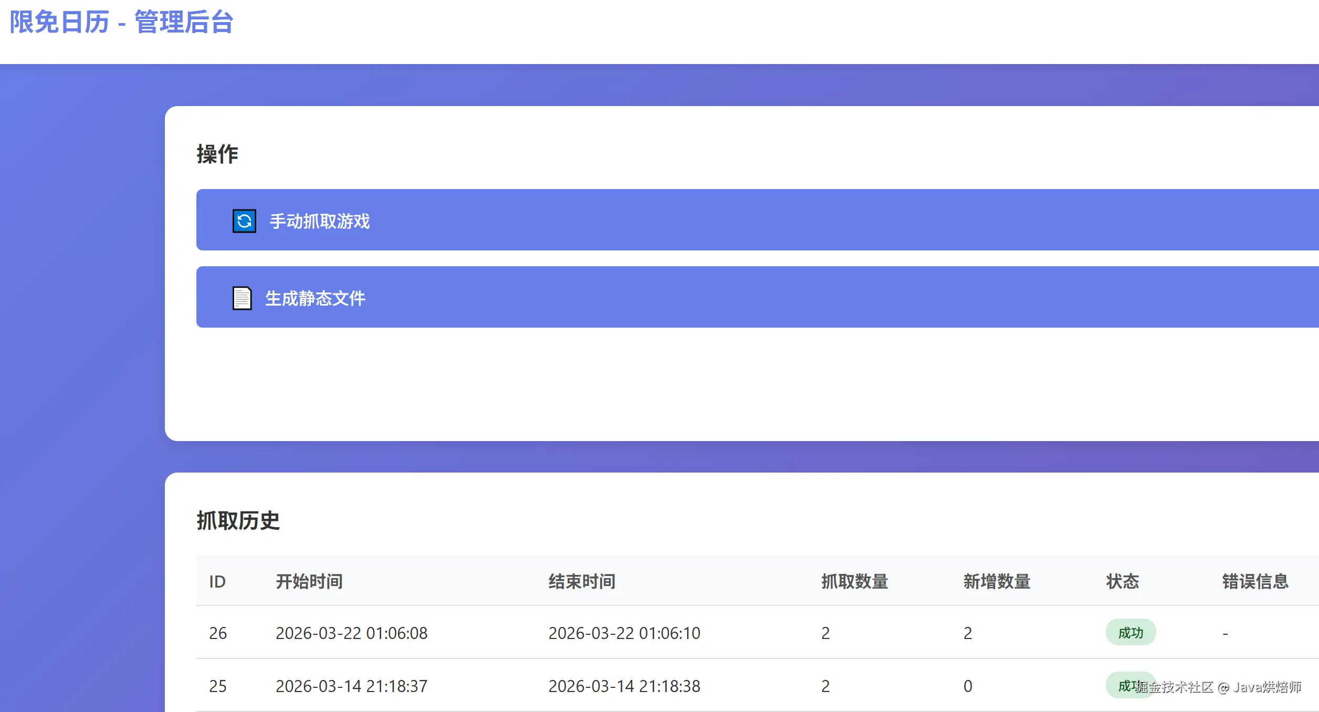Select history row with ID 25
Image resolution: width=1319 pixels, height=712 pixels.
pyautogui.click(x=218, y=686)
